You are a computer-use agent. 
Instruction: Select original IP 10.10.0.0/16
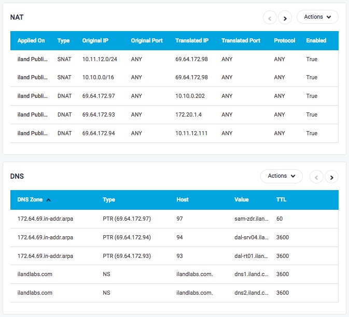[x=98, y=77]
